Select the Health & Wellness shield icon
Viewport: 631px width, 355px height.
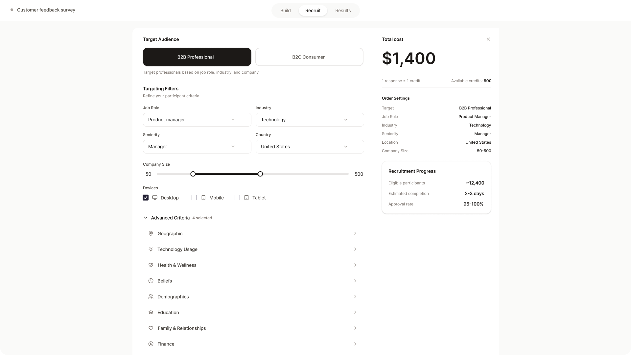pyautogui.click(x=151, y=265)
